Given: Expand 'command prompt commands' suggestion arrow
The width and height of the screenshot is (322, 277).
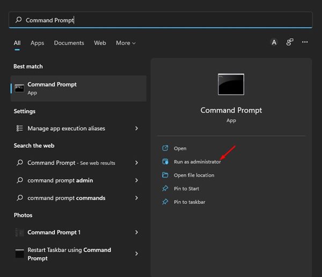Looking at the screenshot, I should pos(136,198).
